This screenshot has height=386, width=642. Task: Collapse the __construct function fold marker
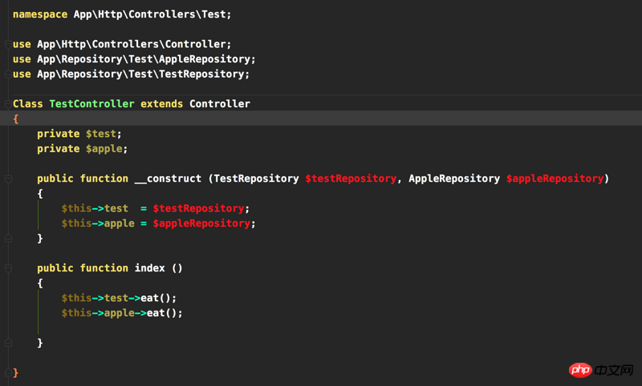[x=8, y=179]
